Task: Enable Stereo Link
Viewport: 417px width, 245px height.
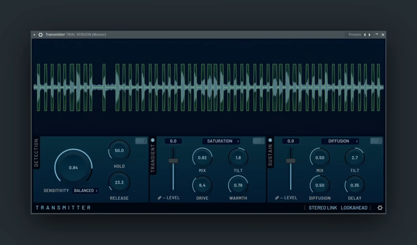Action: click(323, 208)
